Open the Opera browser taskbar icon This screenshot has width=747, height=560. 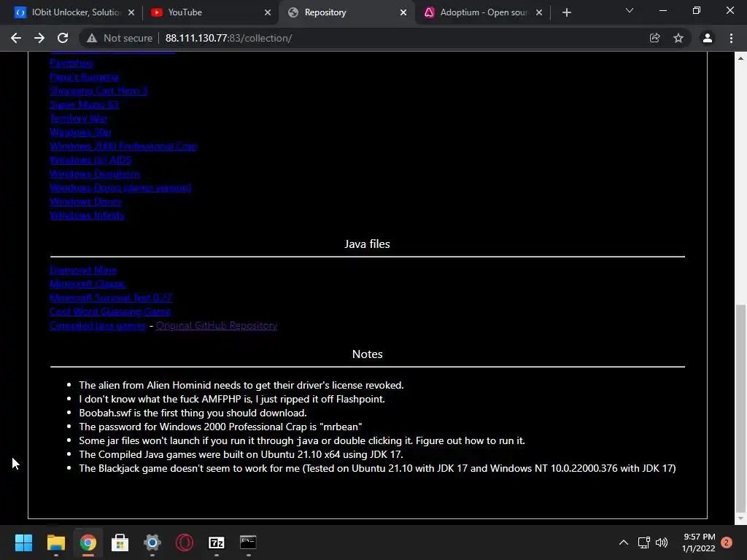185,542
